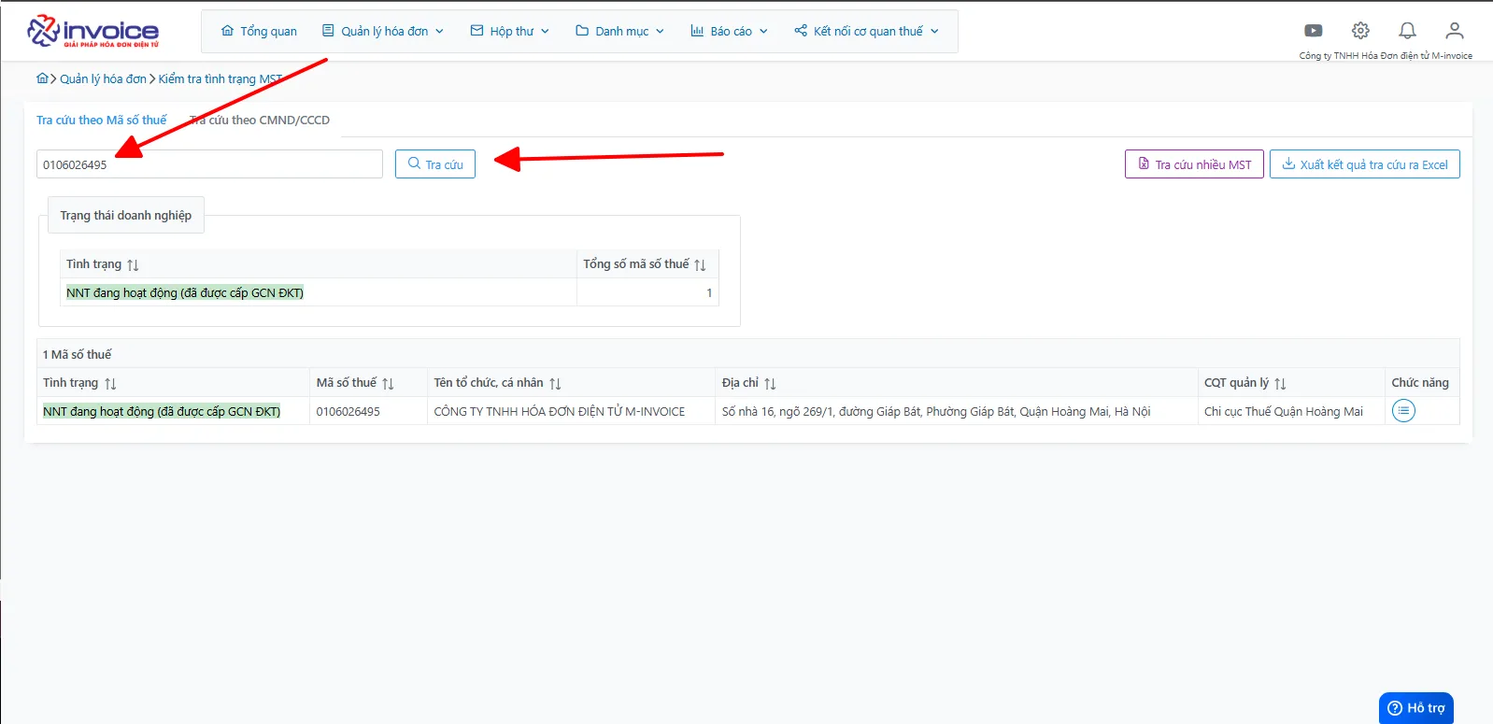Image resolution: width=1493 pixels, height=724 pixels.
Task: Go home via the breadcrumb house icon
Action: tap(42, 78)
